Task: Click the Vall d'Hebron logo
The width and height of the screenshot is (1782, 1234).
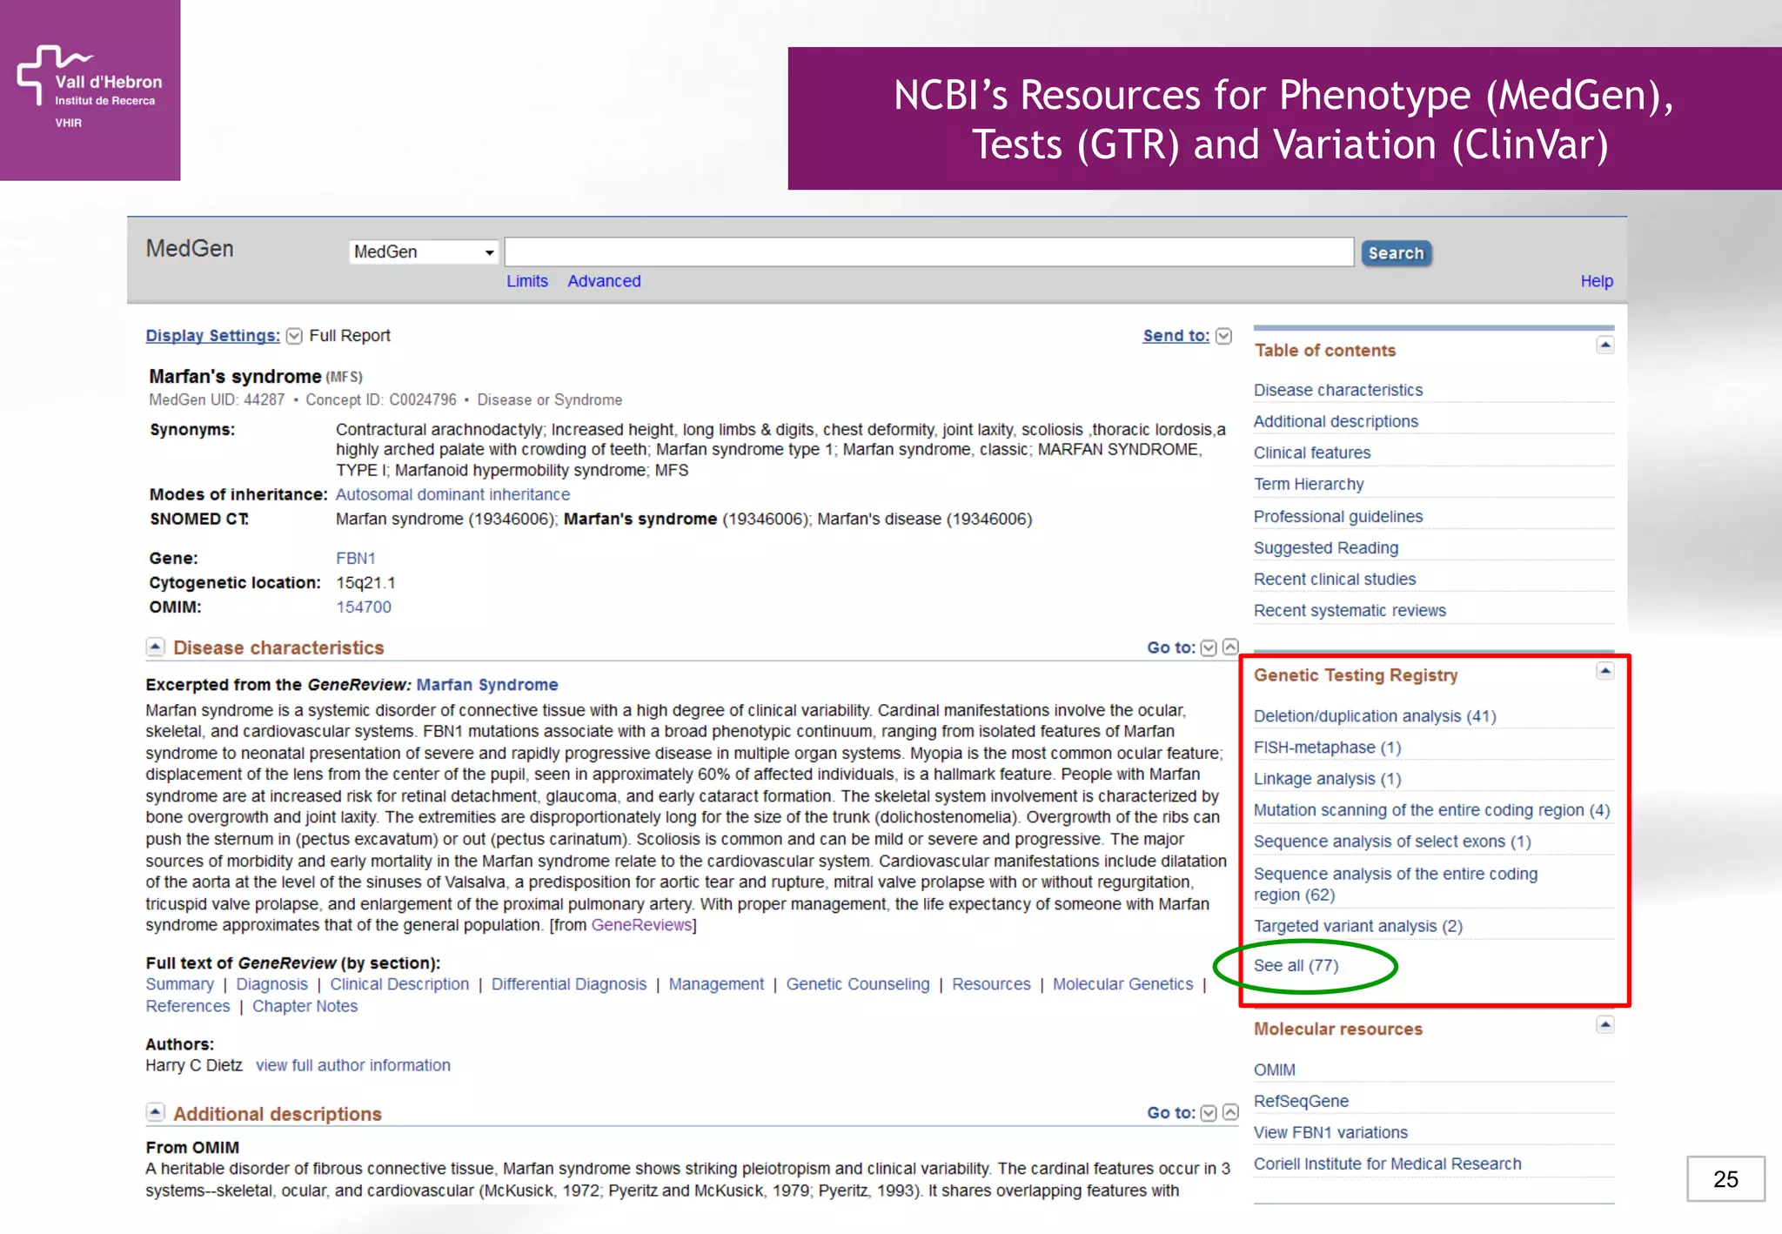Action: pyautogui.click(x=90, y=90)
